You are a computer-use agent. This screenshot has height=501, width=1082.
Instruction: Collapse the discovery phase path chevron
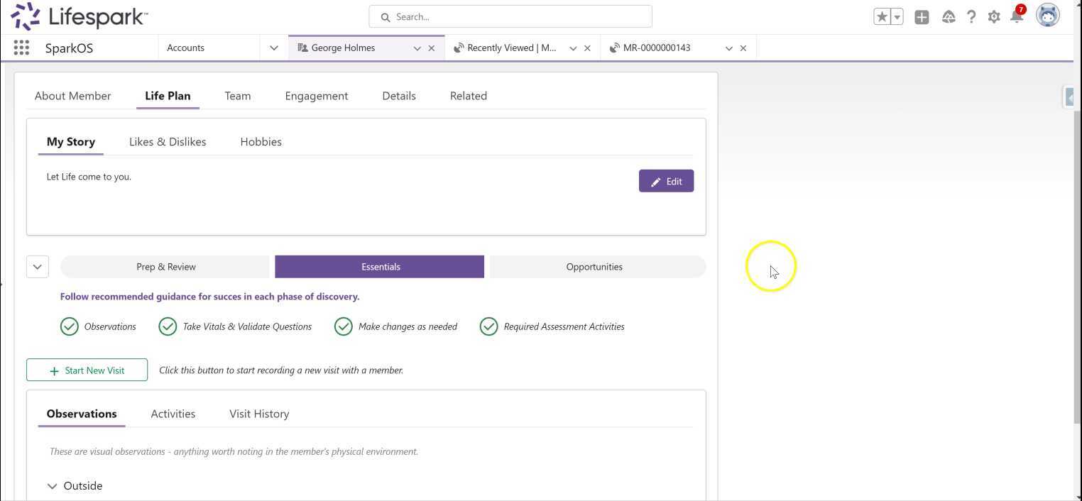point(38,267)
